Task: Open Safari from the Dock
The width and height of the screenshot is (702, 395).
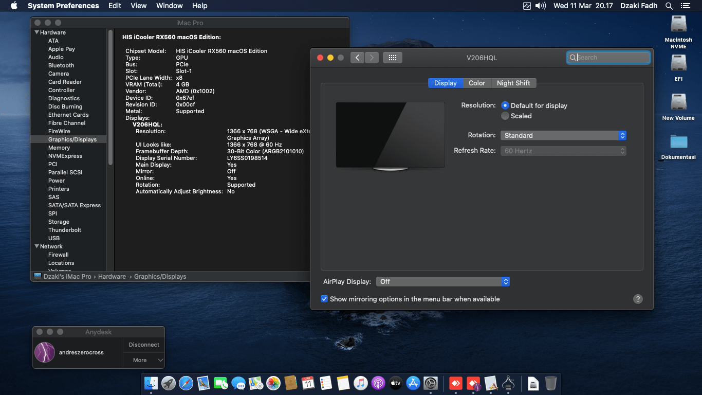Action: coord(186,383)
